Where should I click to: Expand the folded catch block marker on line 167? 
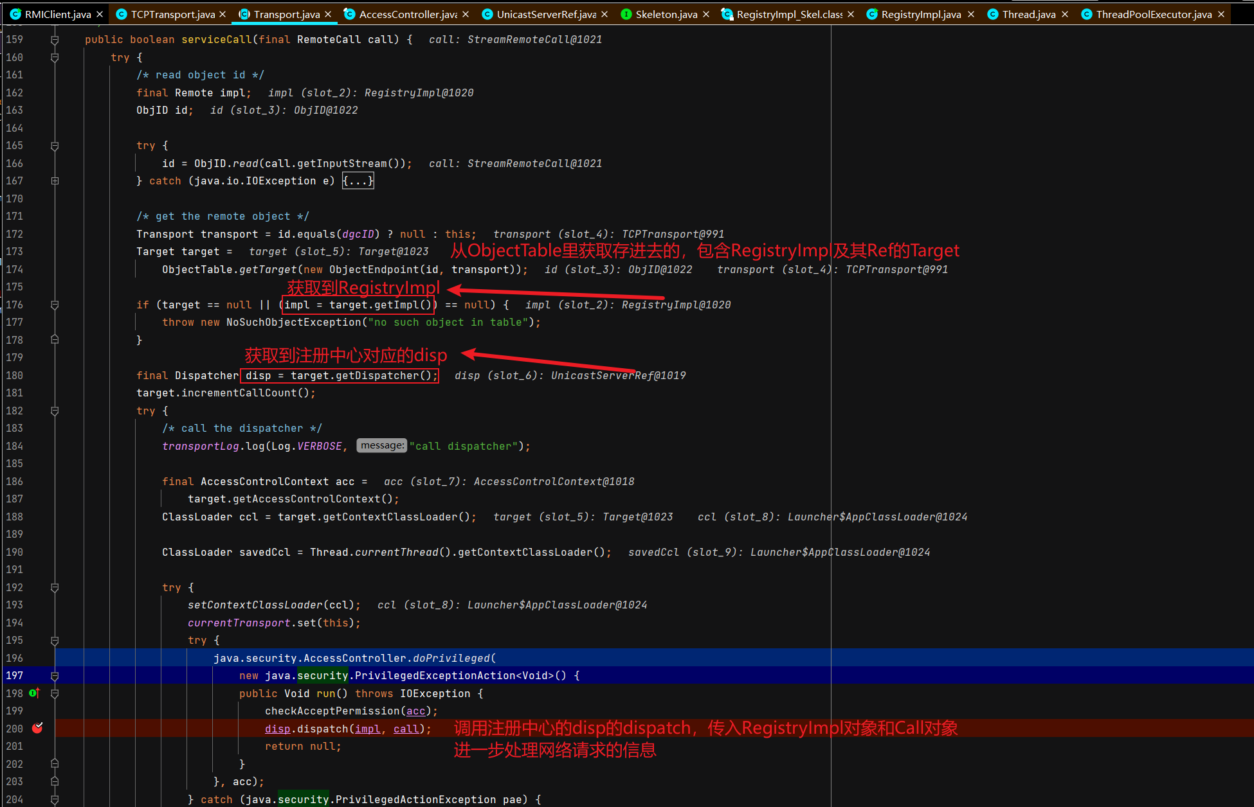coord(55,181)
